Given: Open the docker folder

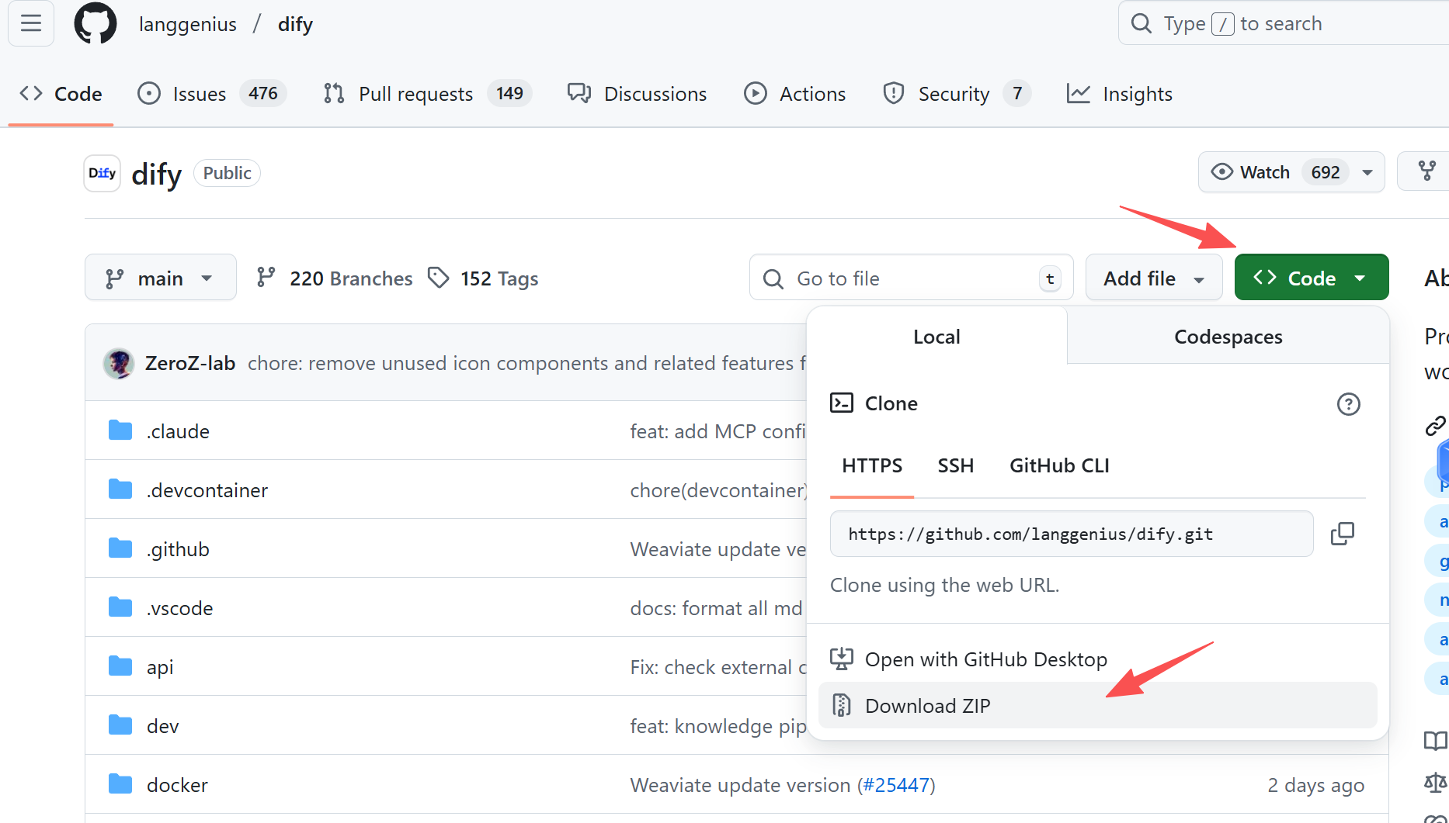Looking at the screenshot, I should click(177, 785).
